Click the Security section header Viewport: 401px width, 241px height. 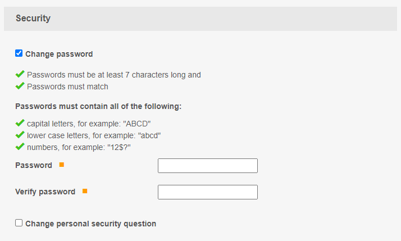click(x=33, y=19)
